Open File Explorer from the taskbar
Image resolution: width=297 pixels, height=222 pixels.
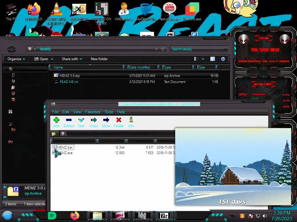coord(97,216)
